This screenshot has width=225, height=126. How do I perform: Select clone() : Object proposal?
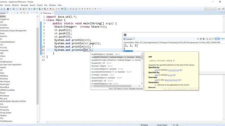116,66
